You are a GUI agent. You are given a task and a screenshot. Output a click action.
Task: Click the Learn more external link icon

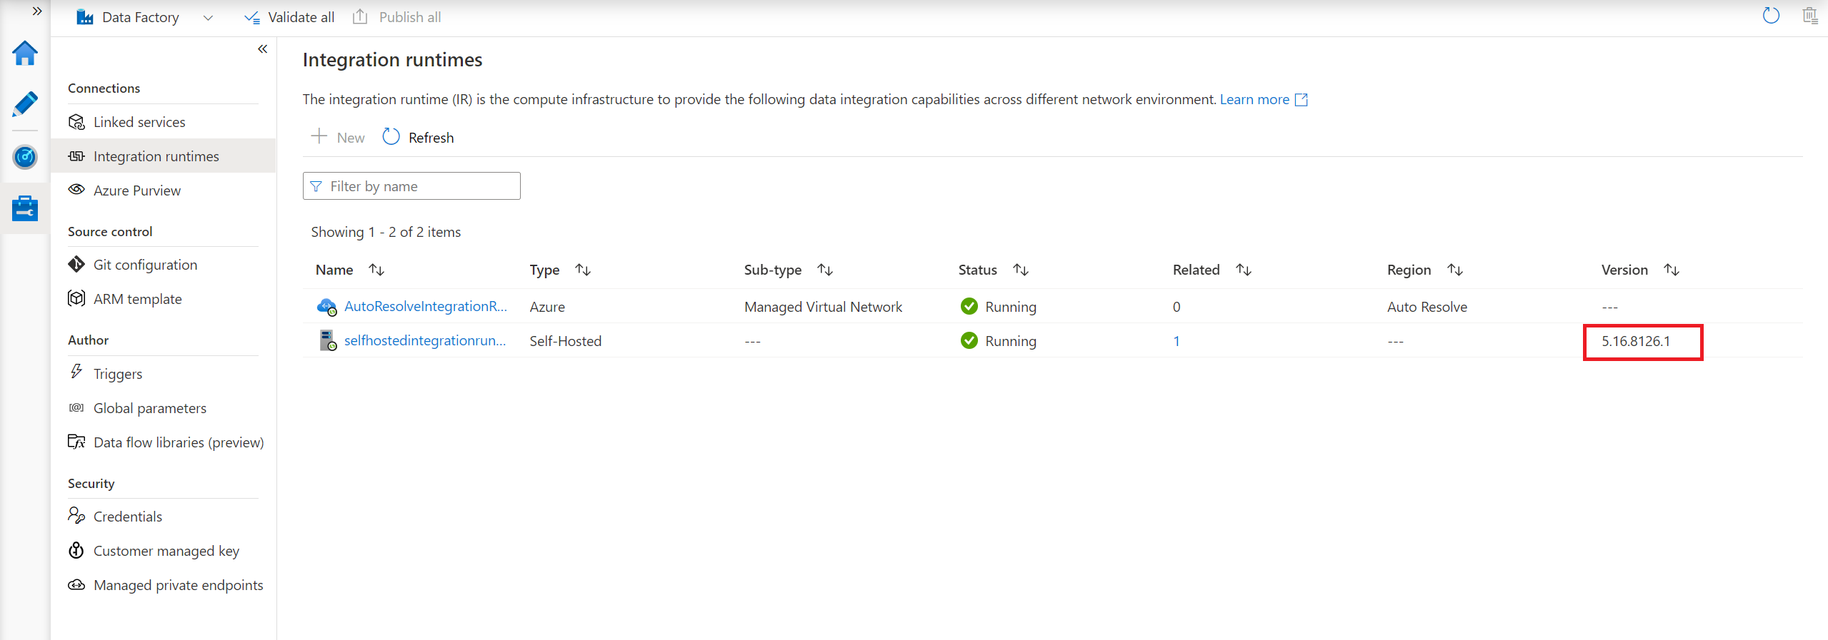[1302, 100]
